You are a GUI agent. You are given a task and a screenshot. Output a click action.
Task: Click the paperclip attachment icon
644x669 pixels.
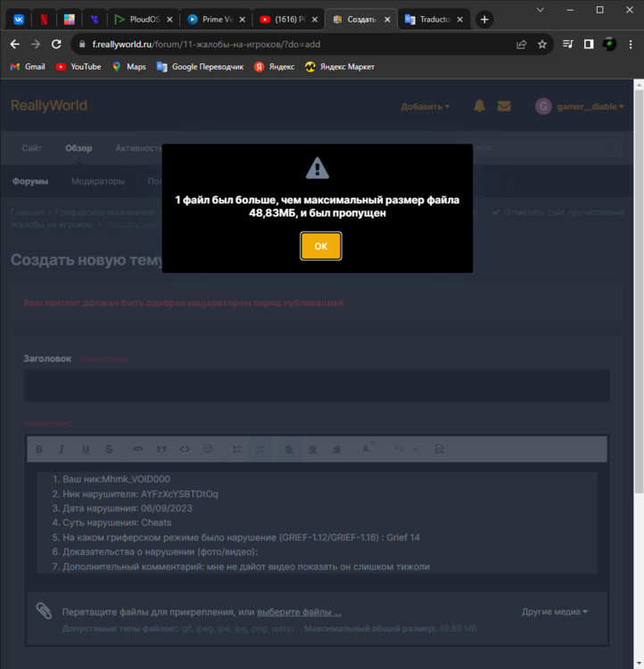point(44,611)
